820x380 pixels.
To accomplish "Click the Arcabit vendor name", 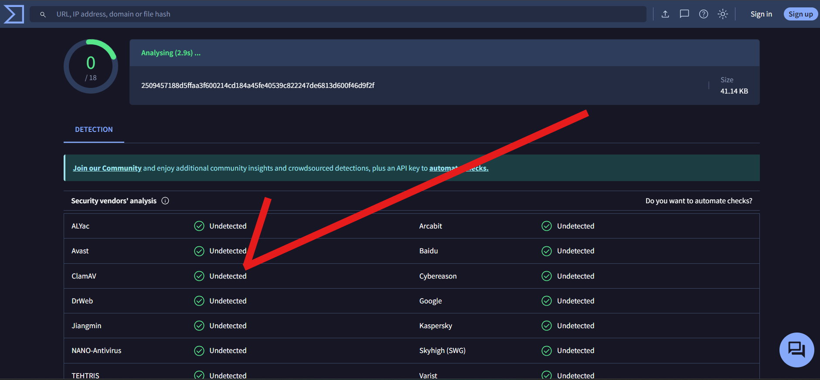I will click(431, 226).
